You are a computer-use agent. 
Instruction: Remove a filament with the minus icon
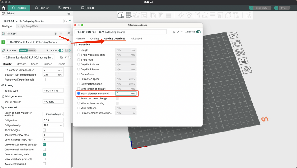point(61,34)
